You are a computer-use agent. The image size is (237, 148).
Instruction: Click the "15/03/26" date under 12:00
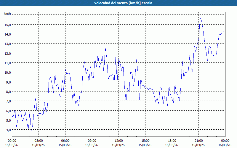pyautogui.click(x=118, y=145)
